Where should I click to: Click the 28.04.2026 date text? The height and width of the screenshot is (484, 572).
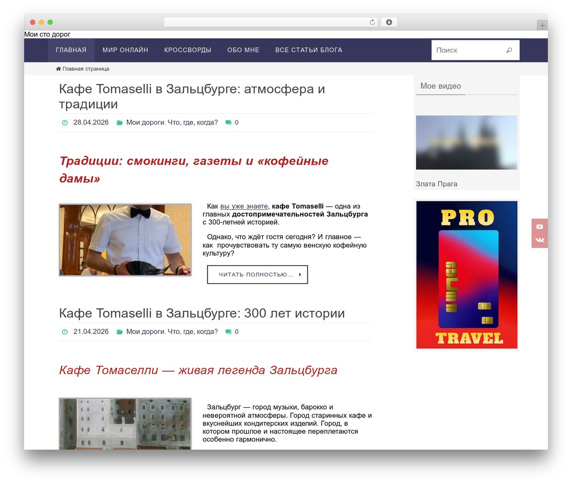pyautogui.click(x=91, y=122)
